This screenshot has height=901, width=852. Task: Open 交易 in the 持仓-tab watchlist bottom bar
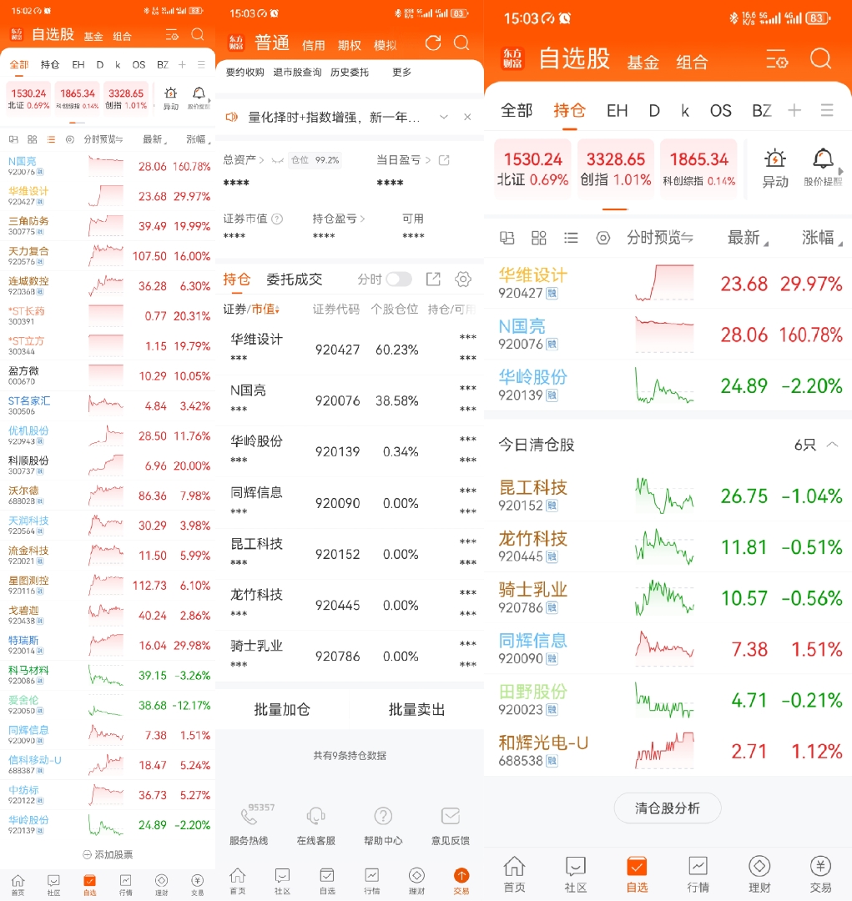coord(820,874)
